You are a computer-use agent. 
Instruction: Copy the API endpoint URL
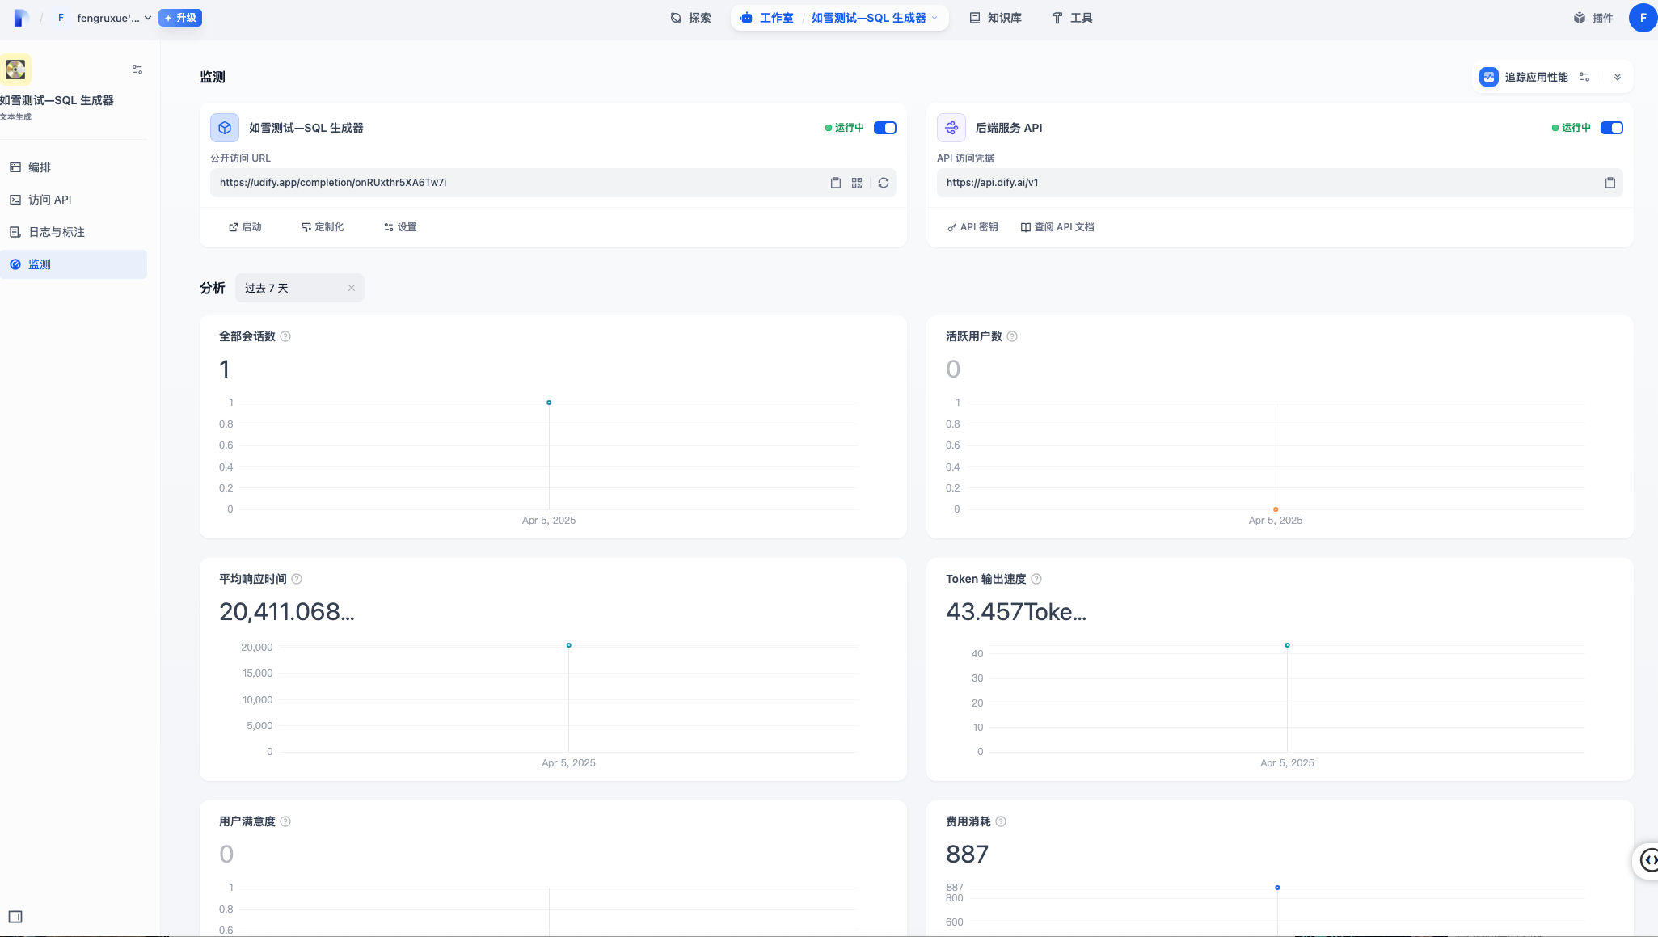(1609, 183)
